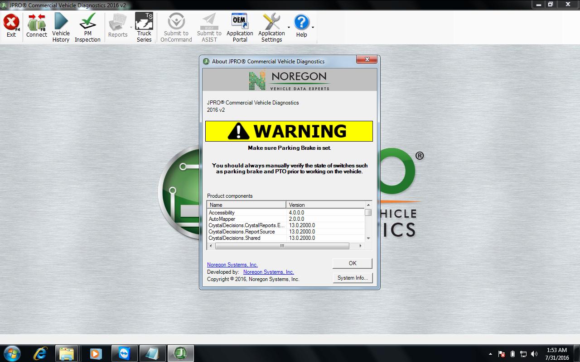Sort components by Name column header
Image resolution: width=580 pixels, height=362 pixels.
click(x=246, y=205)
